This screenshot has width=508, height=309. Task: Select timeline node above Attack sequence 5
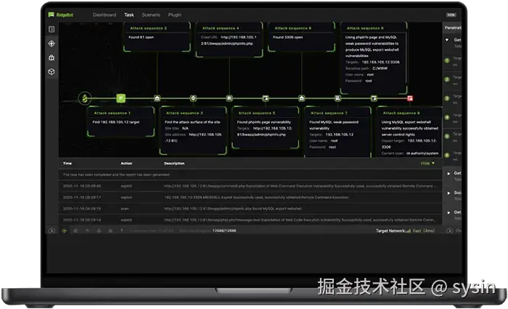(x=266, y=98)
